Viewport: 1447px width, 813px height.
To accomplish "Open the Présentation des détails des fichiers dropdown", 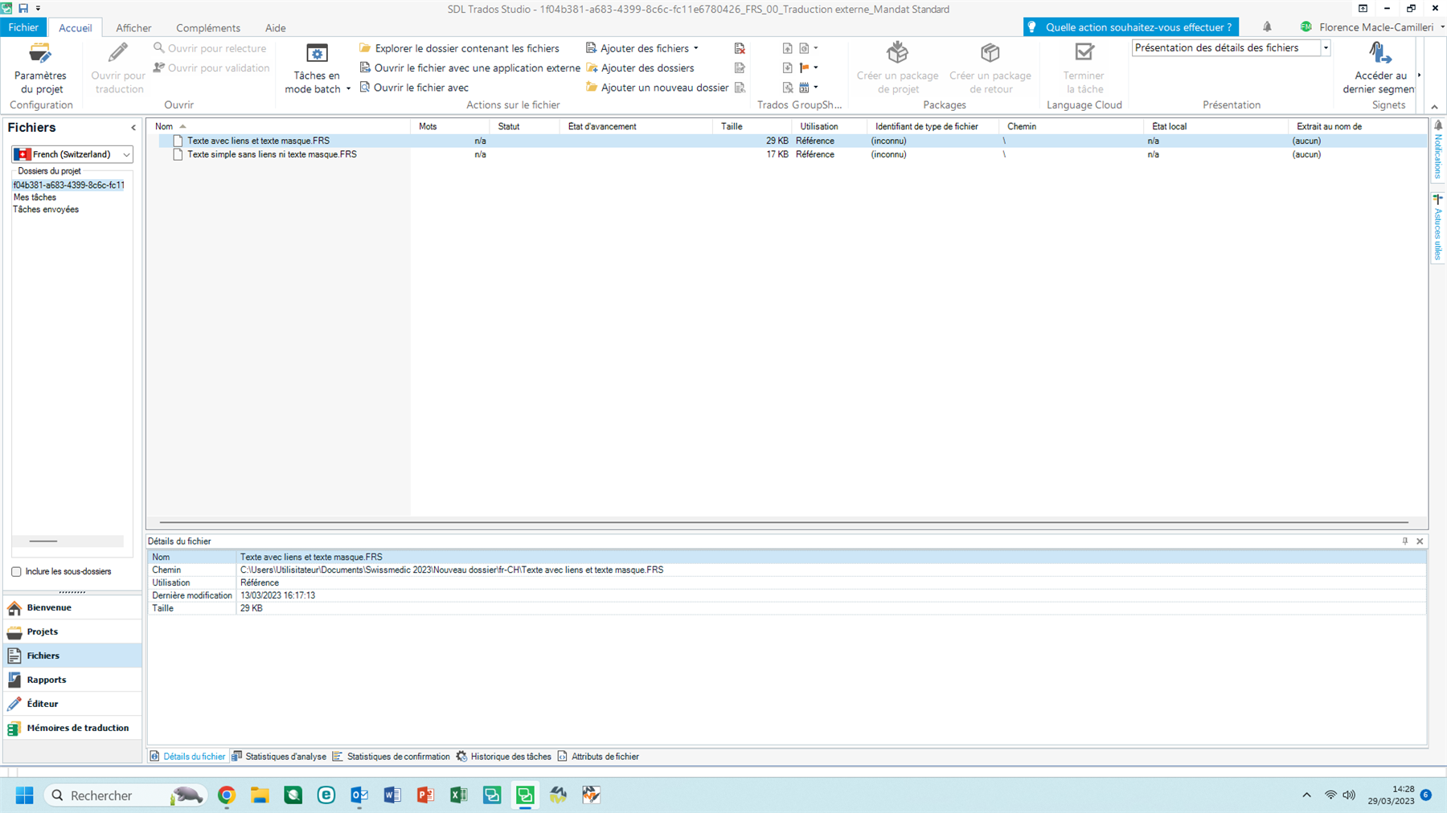I will tap(1327, 47).
